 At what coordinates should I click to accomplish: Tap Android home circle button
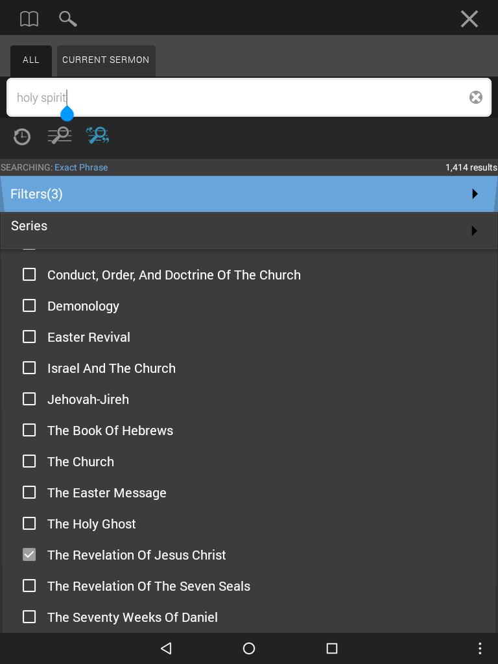pos(249,648)
